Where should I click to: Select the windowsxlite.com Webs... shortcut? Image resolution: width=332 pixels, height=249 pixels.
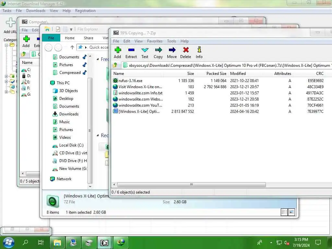[x=141, y=99]
